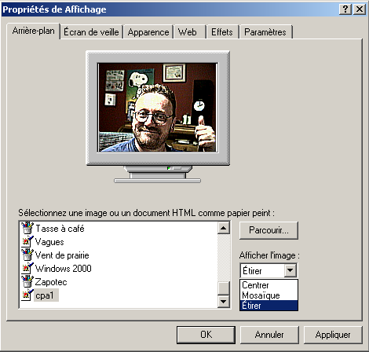Click the Tasse à café file icon
Screen dimensions: 369x352
point(27,228)
